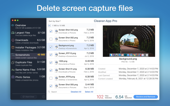The height and width of the screenshot is (106, 170).
Task: Click the Same Name Files Aa icon
Action: [13, 70]
